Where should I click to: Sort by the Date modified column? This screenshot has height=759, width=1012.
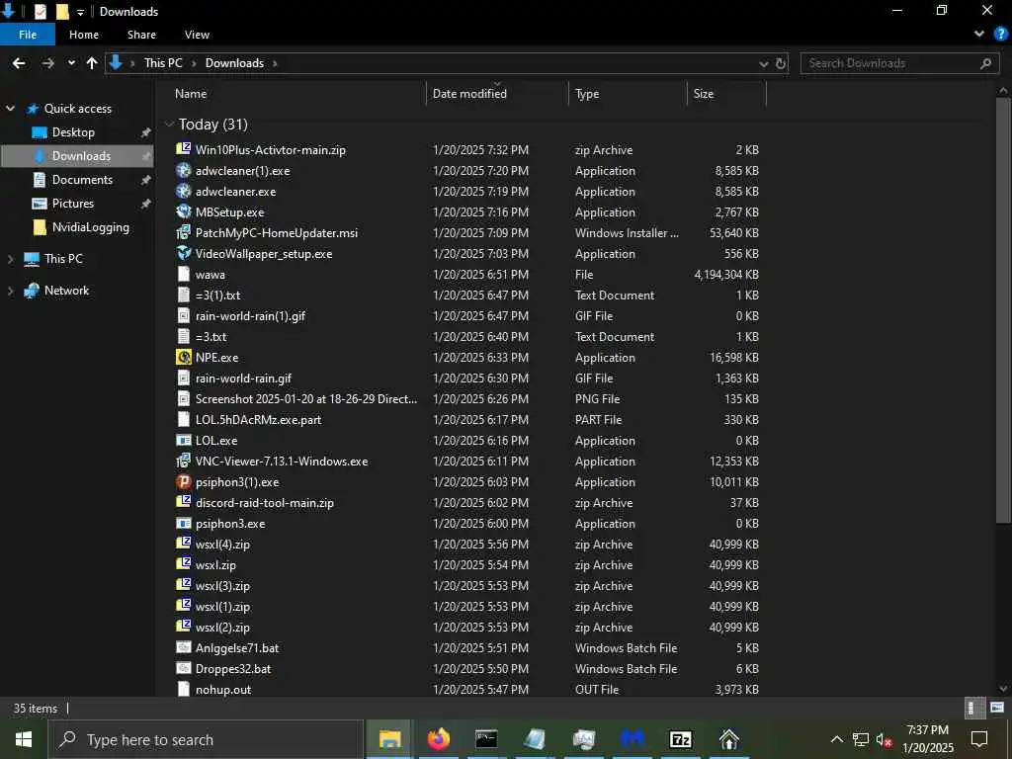point(469,94)
